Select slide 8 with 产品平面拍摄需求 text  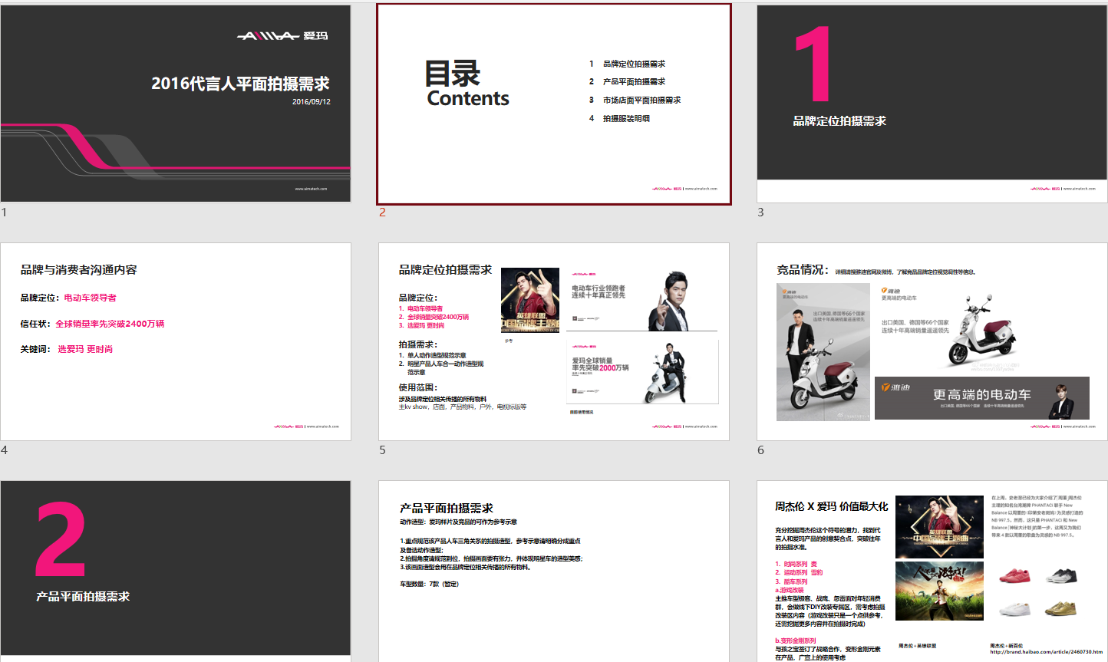tap(554, 571)
